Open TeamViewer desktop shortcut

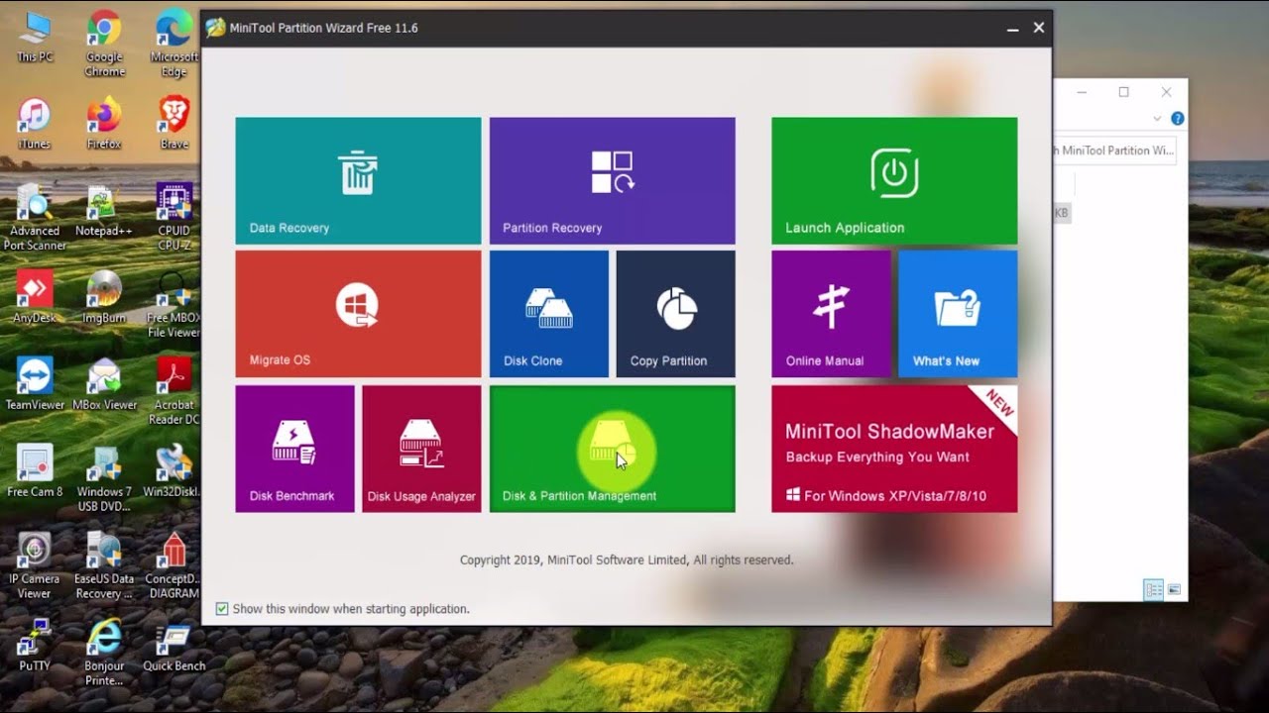35,384
